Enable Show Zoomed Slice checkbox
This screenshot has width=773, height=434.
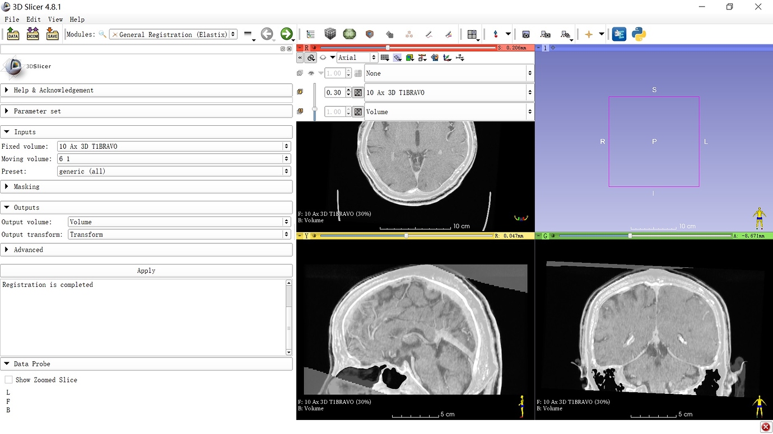click(8, 380)
